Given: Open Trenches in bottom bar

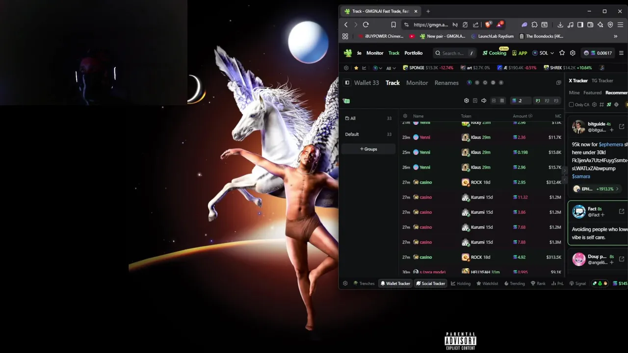Looking at the screenshot, I should [364, 283].
